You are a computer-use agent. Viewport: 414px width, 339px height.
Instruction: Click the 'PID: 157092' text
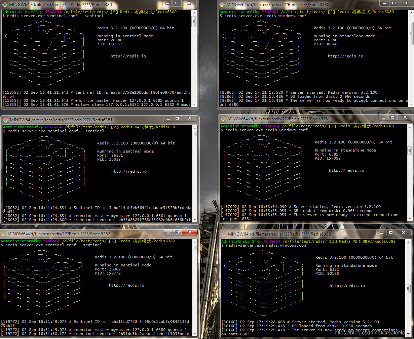[x=328, y=158]
